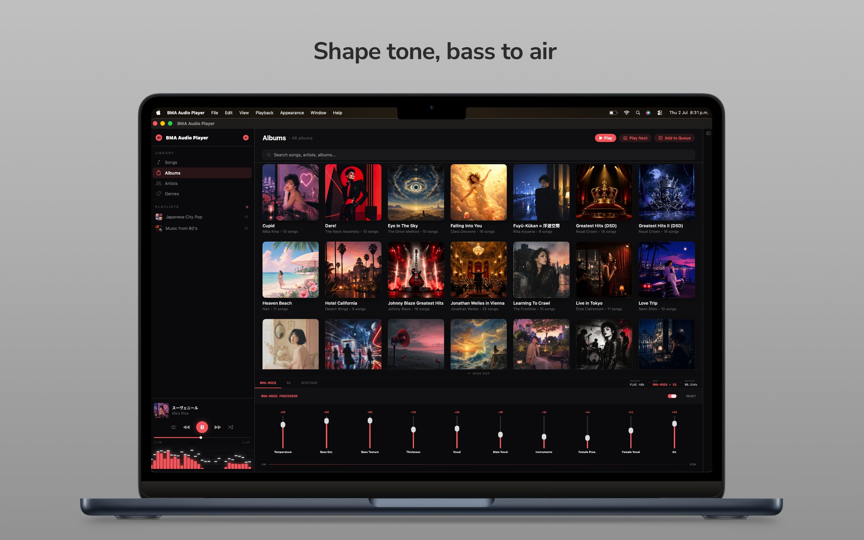
Task: Open the Appearance menu
Action: tap(292, 112)
